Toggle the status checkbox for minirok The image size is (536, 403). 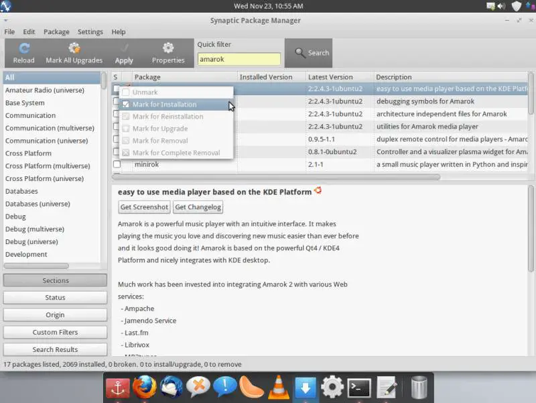pyautogui.click(x=117, y=164)
